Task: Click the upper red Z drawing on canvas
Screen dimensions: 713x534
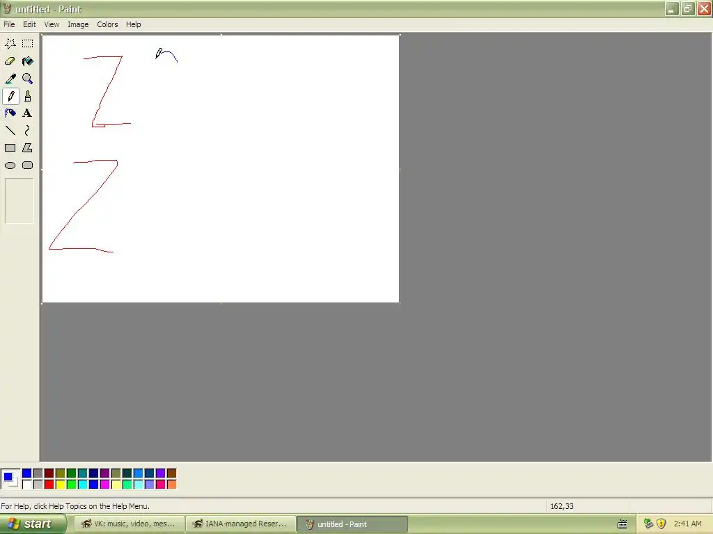Action: (107, 91)
